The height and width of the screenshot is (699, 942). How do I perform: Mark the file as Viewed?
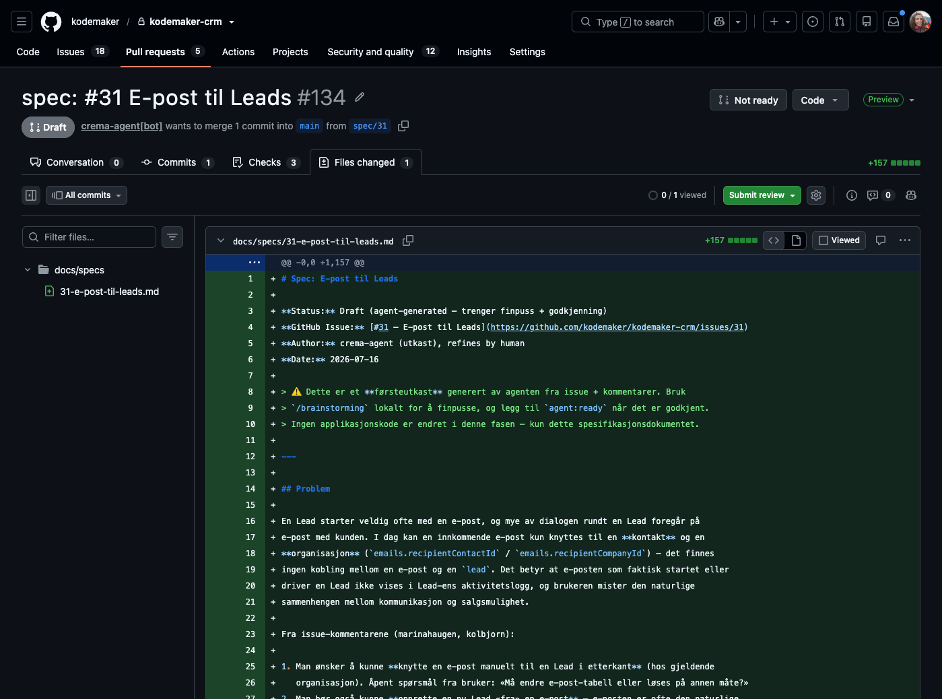(839, 240)
